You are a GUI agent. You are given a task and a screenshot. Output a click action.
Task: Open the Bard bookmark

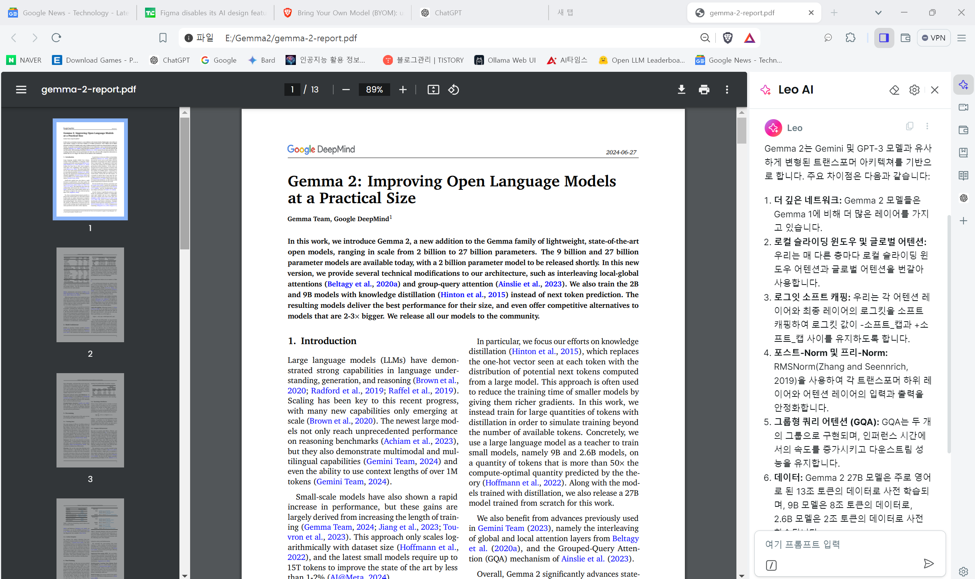coord(262,60)
